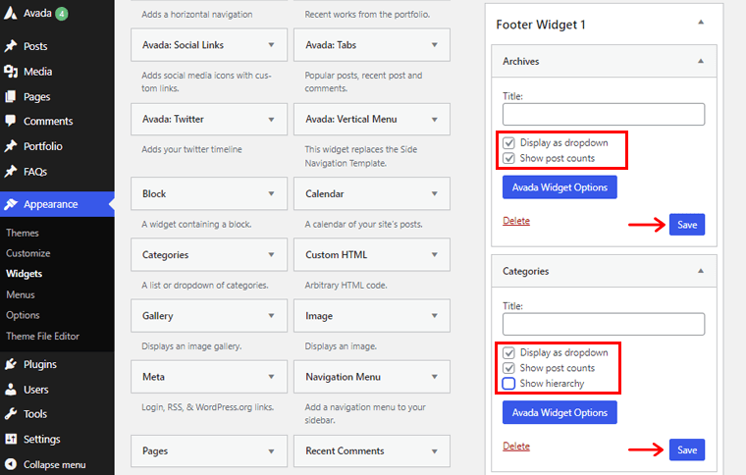Click the Posts pin icon
Screen dimensions: 746x475
11,46
